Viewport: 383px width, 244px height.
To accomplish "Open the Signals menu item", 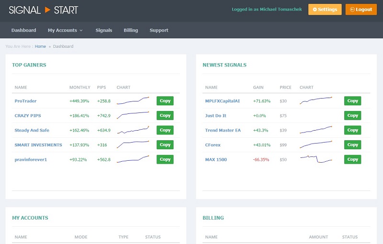I will [103, 30].
